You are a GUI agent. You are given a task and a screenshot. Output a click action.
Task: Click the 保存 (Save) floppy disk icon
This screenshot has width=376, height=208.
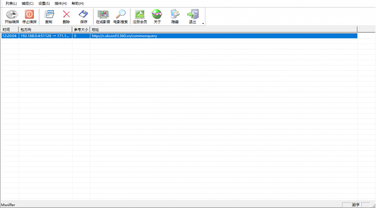[84, 17]
